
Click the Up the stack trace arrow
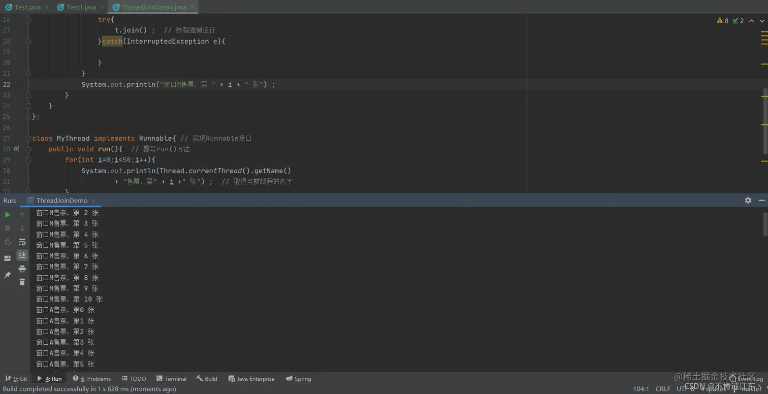22,215
